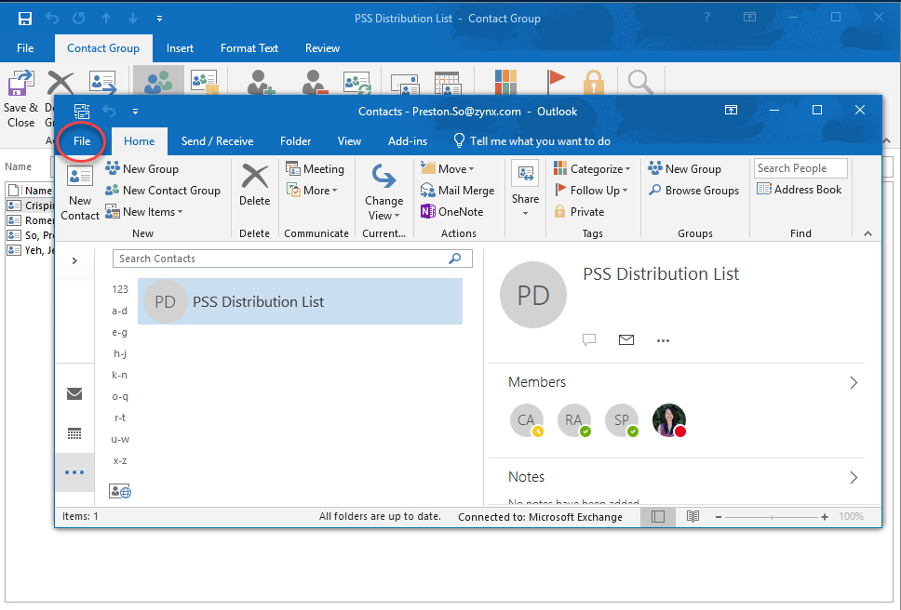Viewport: 901px width, 610px height.
Task: Open Follow Up dropdown in Outlook Tags group
Action: pyautogui.click(x=591, y=191)
